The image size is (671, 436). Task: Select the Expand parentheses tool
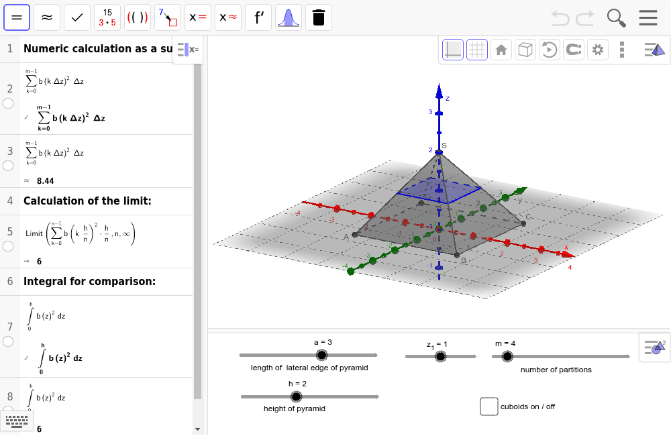tap(138, 17)
